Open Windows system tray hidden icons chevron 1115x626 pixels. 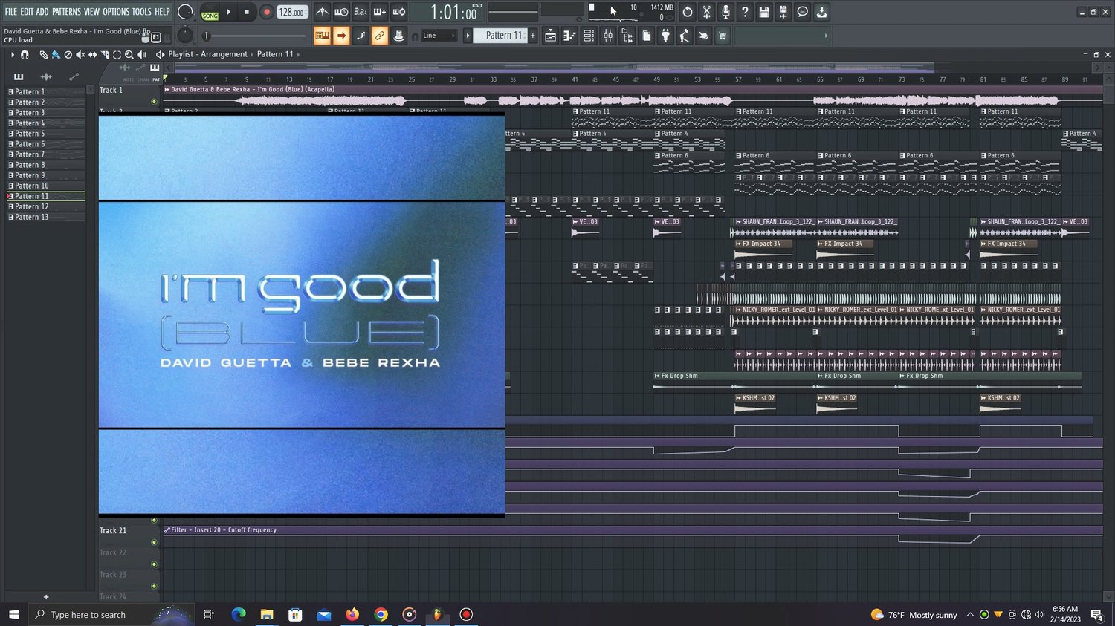[x=970, y=615]
